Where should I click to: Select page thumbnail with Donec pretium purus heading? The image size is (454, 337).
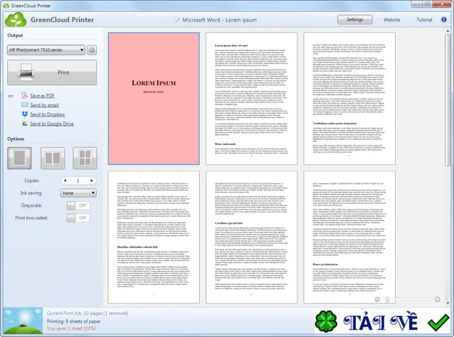click(x=349, y=237)
